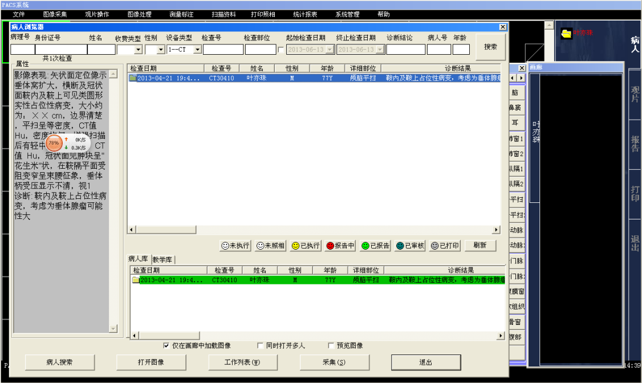Open the end date 2013-06-13 dropdown

pyautogui.click(x=380, y=50)
